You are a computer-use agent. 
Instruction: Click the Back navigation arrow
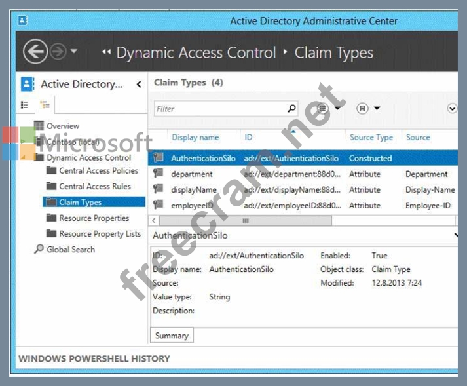click(35, 52)
